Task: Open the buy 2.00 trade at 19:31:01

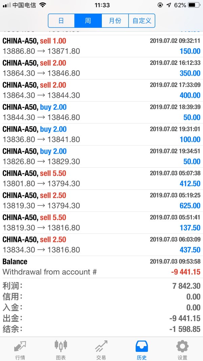Action: pos(101,134)
